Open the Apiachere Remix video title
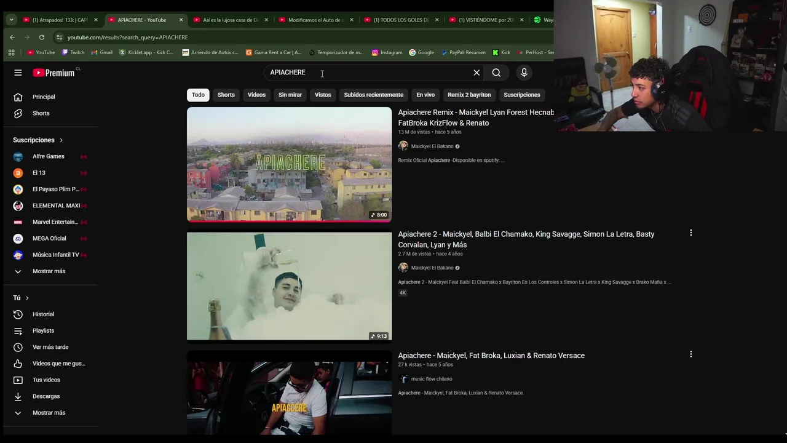 tap(476, 118)
